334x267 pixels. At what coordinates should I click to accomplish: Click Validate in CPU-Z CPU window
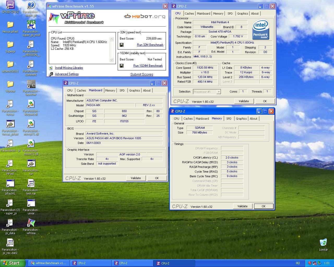pyautogui.click(x=244, y=101)
